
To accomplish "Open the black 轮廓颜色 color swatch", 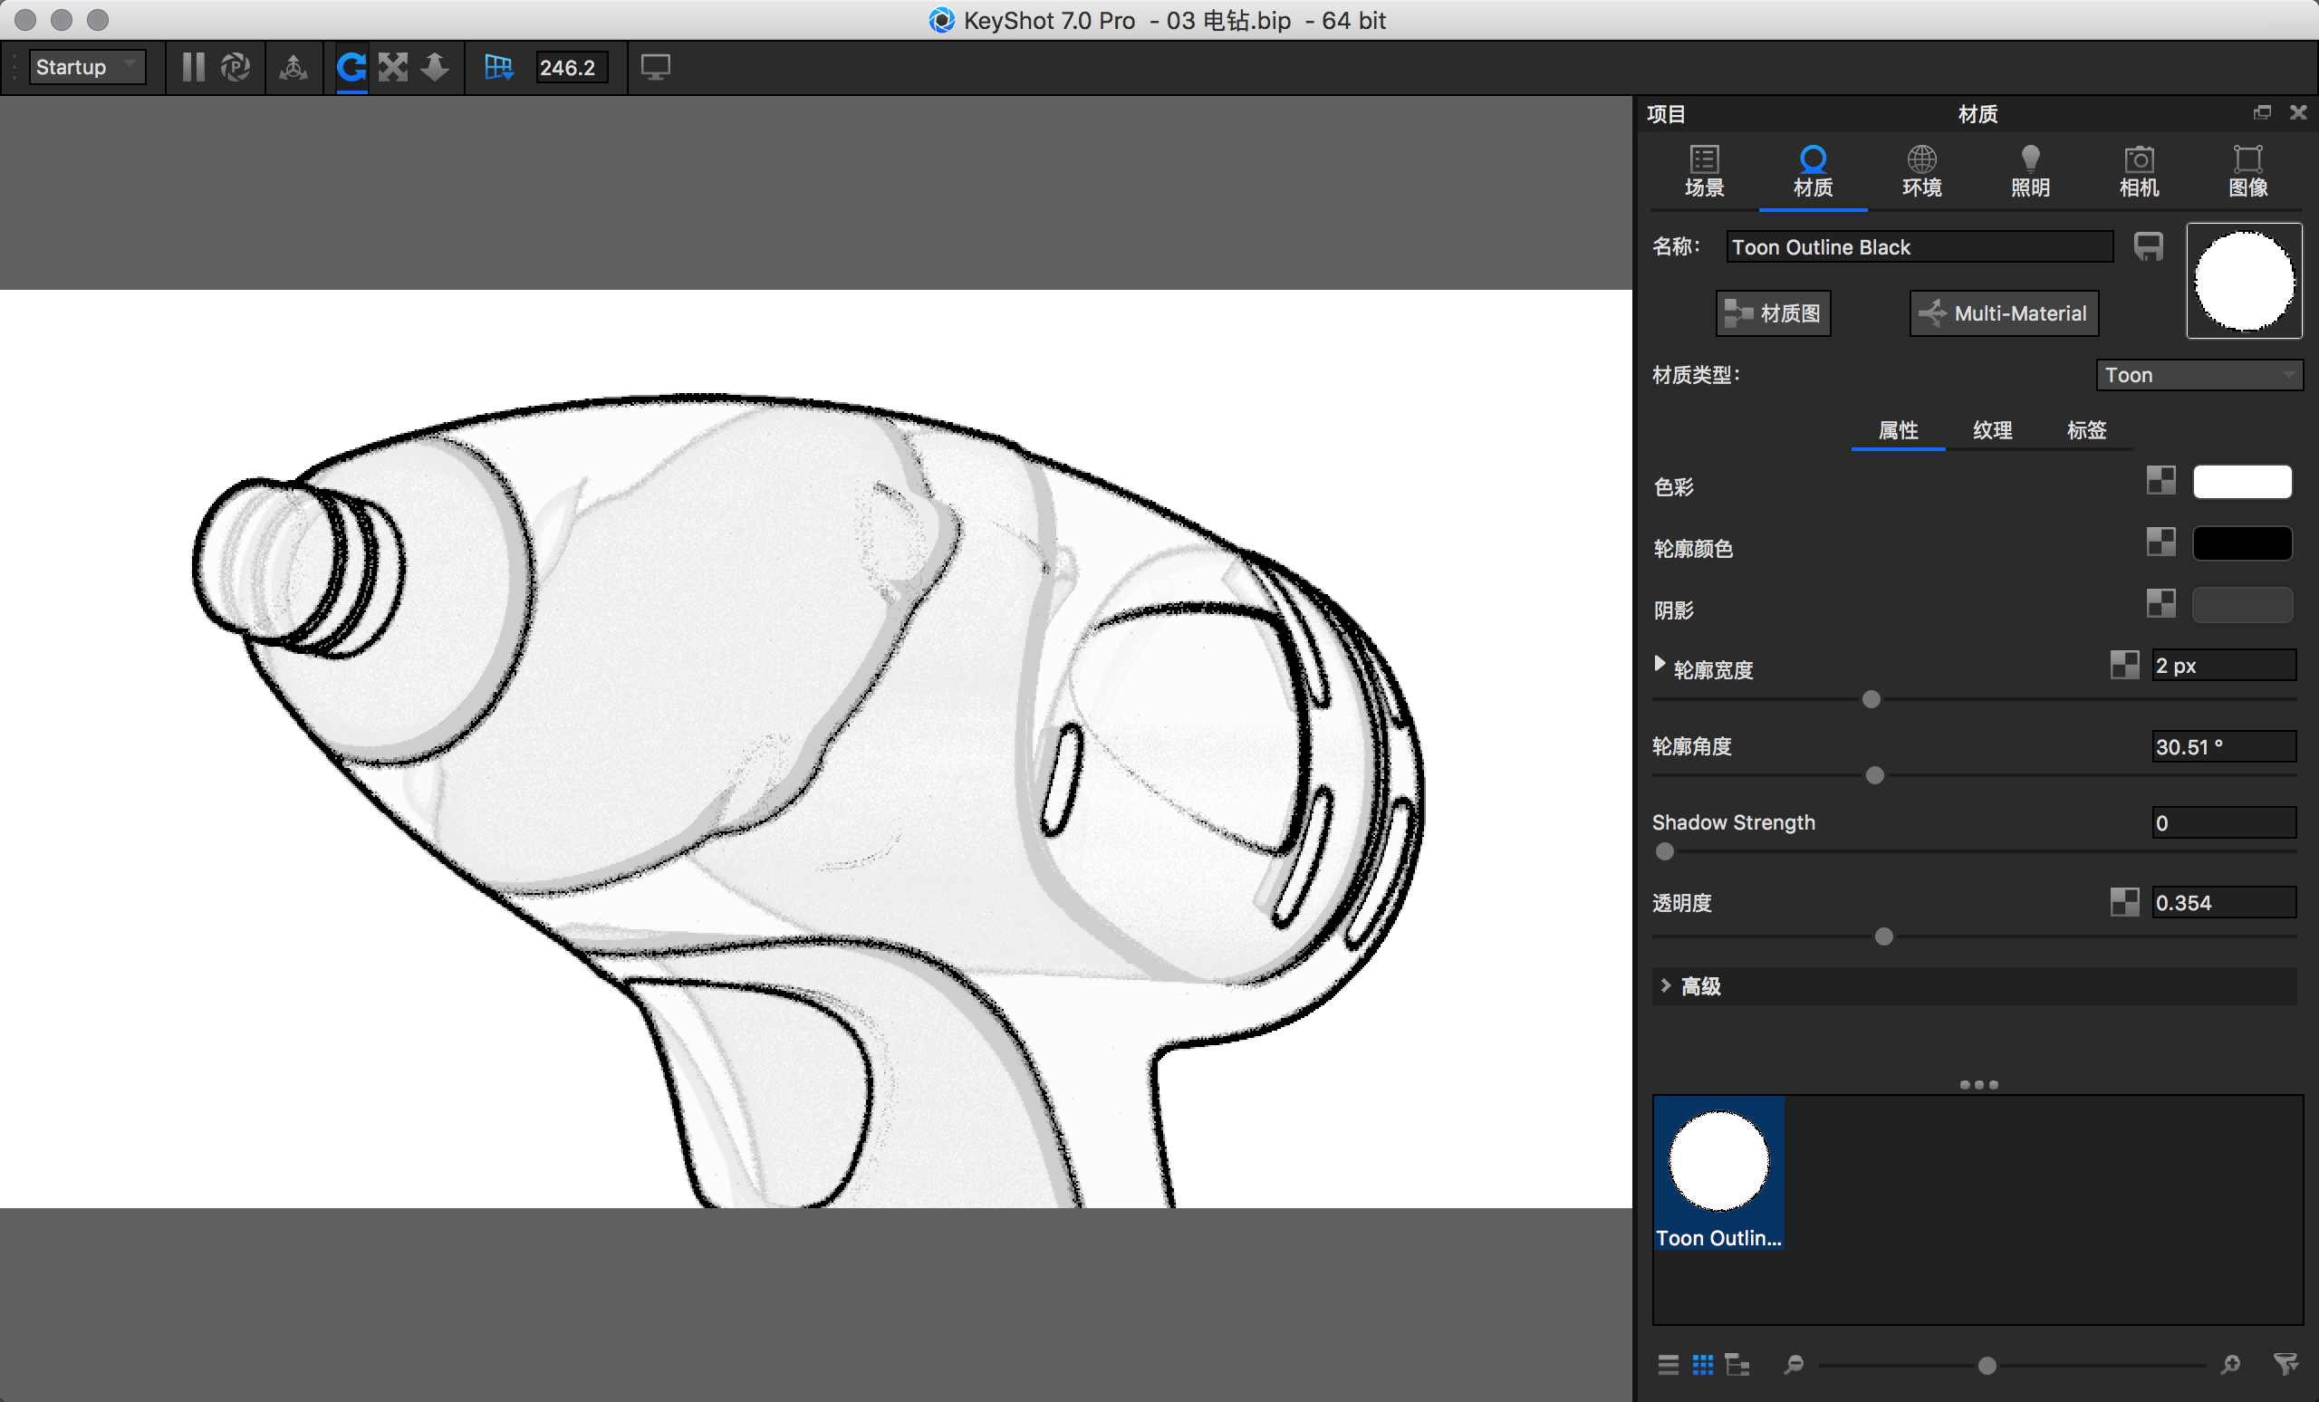I will tap(2242, 543).
